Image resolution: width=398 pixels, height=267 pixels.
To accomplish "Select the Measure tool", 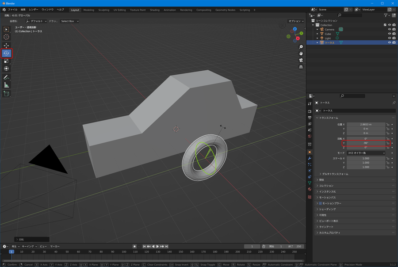I will coord(6,85).
